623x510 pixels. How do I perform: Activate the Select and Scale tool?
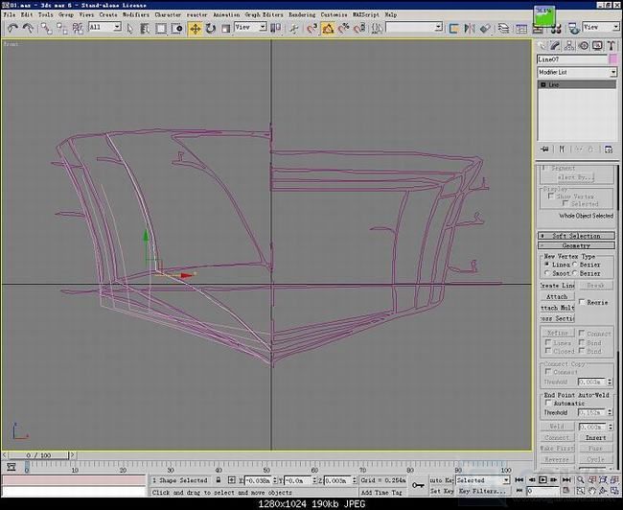pyautogui.click(x=225, y=28)
